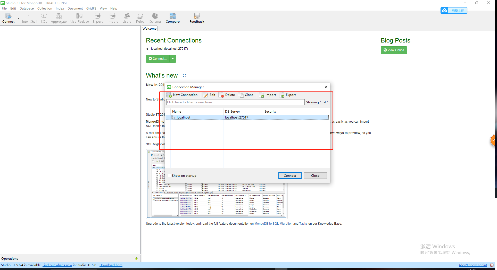This screenshot has height=270, width=497.
Task: Open the Document menu
Action: coord(75,8)
